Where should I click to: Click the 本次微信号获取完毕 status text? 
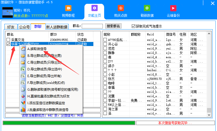pos(175,123)
